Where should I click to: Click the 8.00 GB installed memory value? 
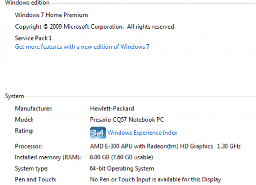click(121, 157)
